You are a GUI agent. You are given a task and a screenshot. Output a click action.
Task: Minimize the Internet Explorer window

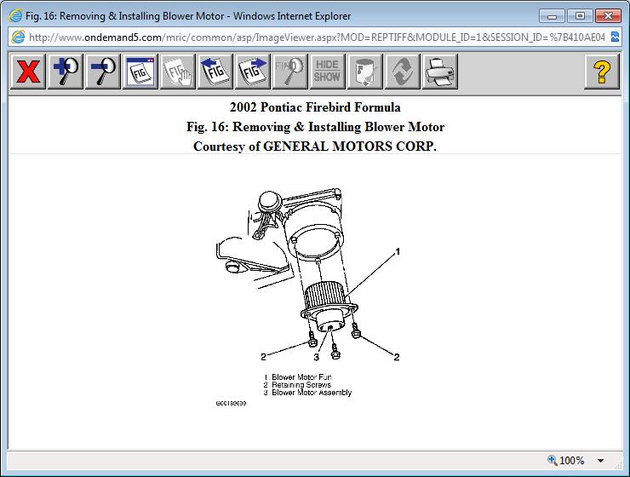coord(552,16)
